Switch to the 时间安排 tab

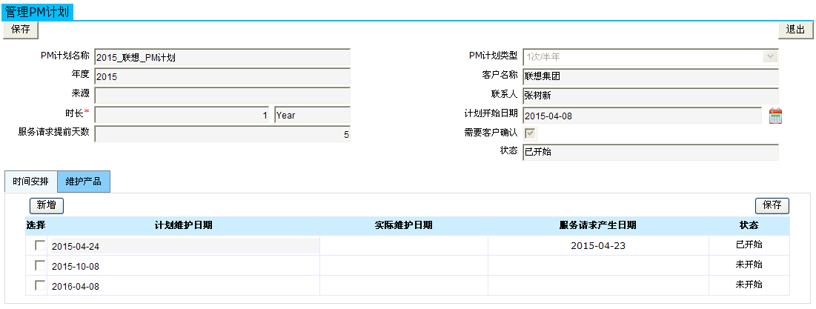click(x=30, y=182)
